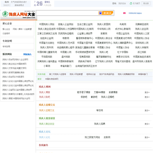
Task: Open the 中国残疾人艺术团 link
Action: 66,43
